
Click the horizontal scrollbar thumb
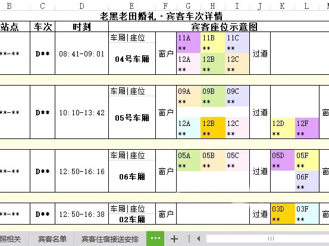click(271, 239)
